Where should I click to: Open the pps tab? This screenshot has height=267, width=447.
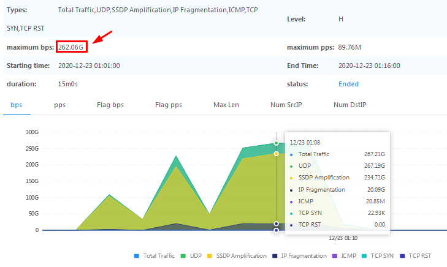pos(59,105)
